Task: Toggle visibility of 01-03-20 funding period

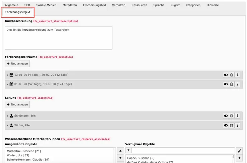Action: click(x=226, y=84)
